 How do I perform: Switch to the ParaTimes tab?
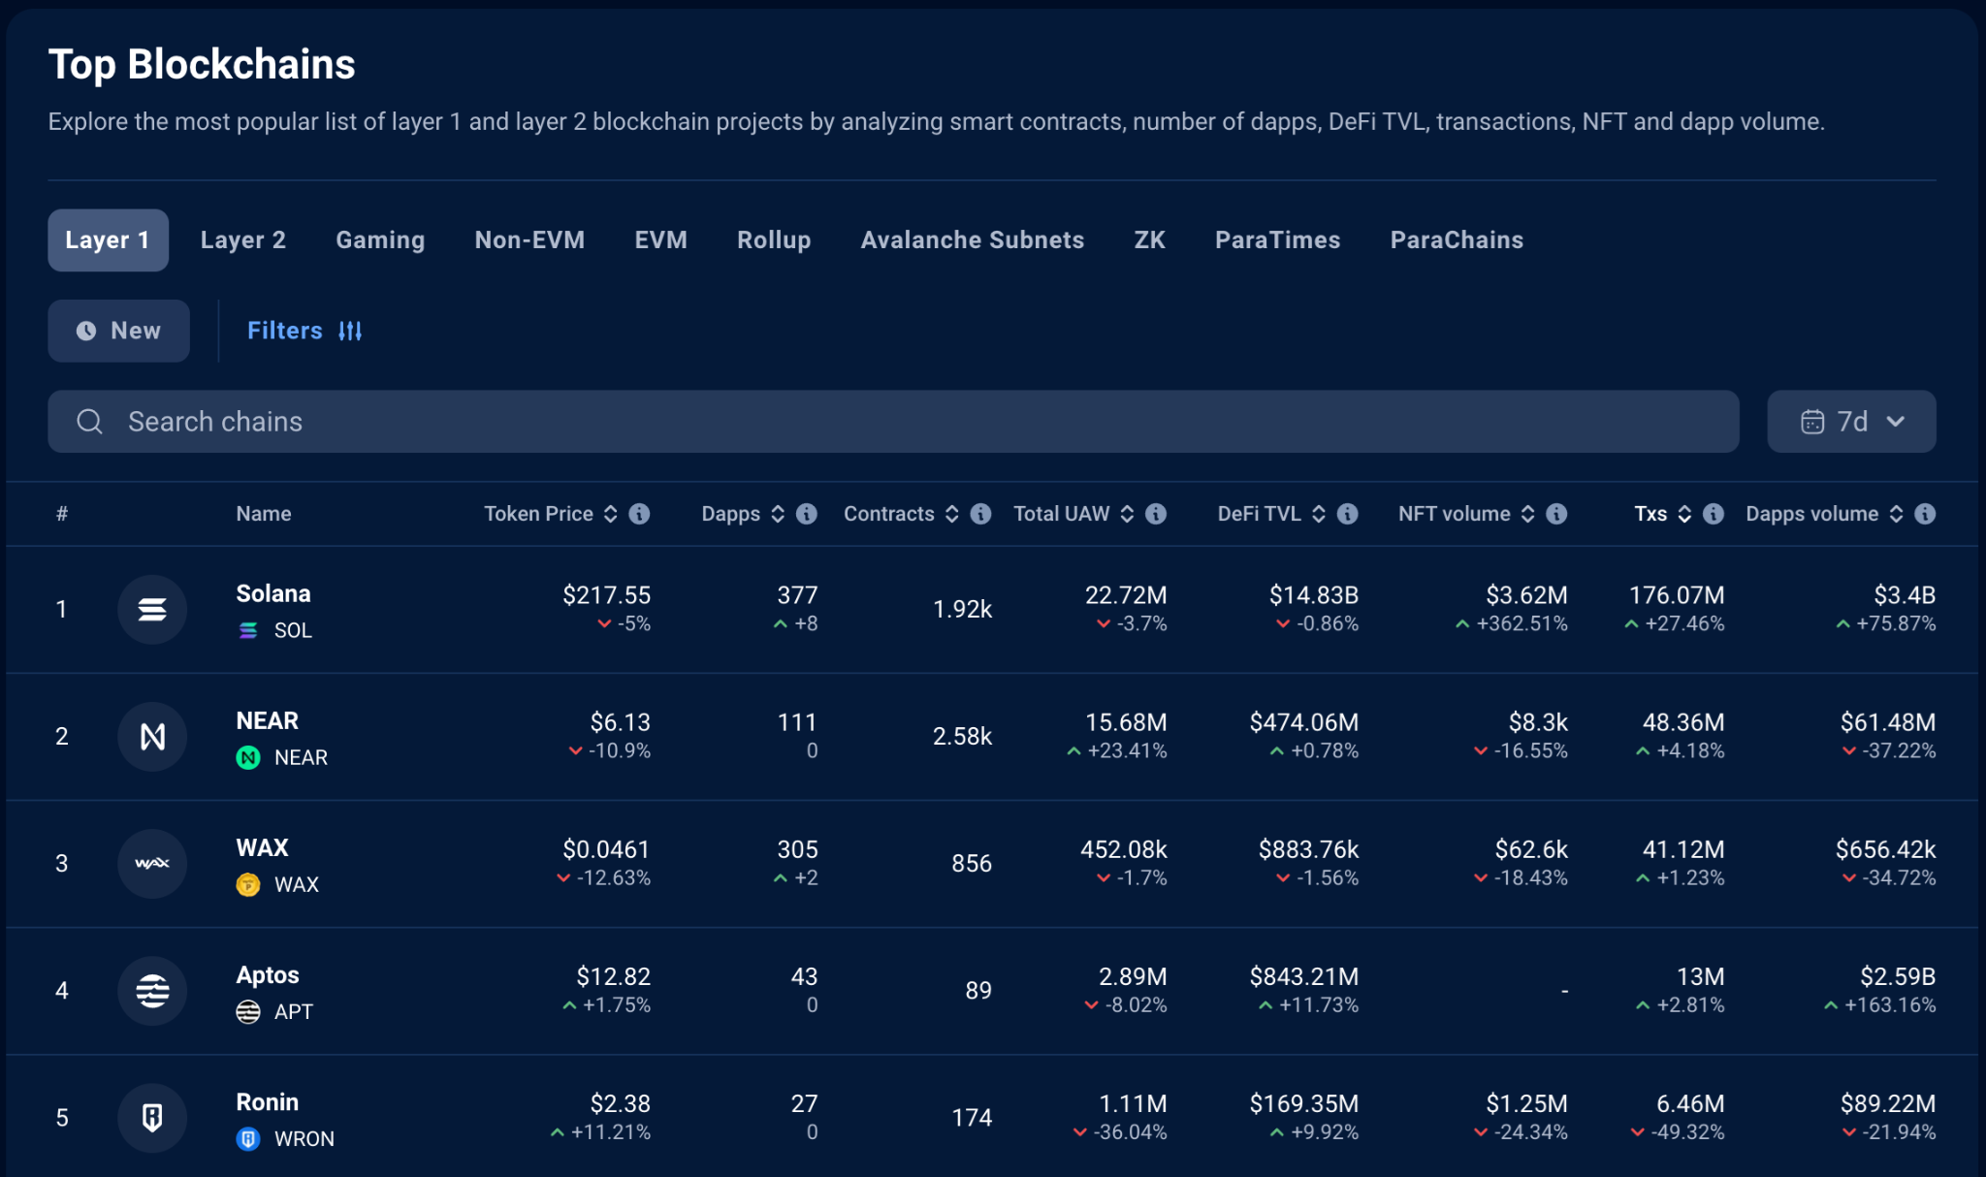(1277, 240)
